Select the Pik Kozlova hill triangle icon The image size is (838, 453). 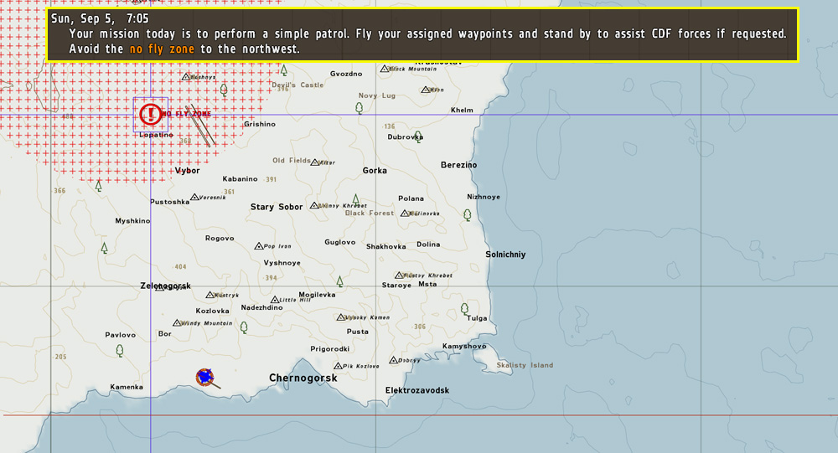point(338,366)
